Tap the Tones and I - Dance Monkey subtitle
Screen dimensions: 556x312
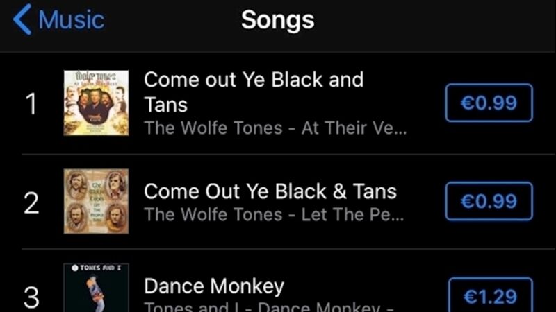click(270, 306)
